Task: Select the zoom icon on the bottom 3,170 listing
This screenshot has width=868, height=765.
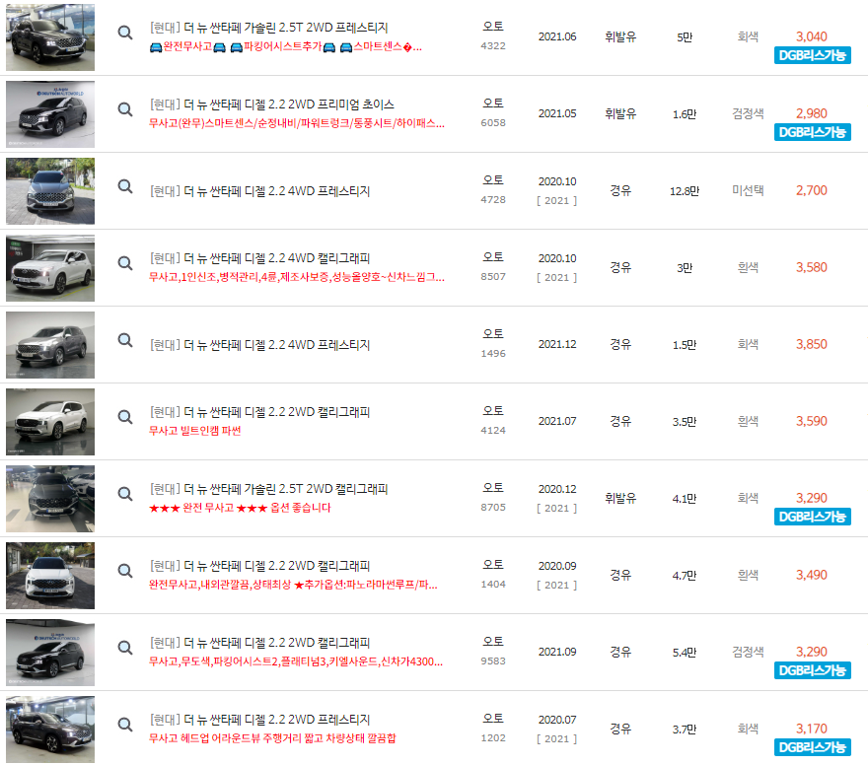Action: [x=124, y=725]
